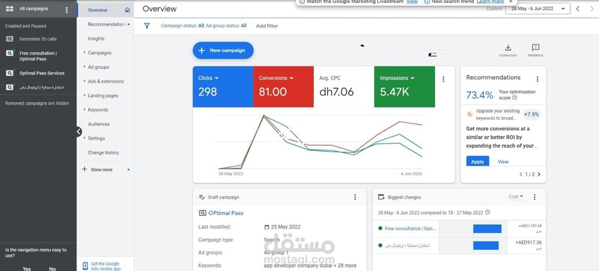Click the search icon beside December 20 calls
Image resolution: width=599 pixels, height=271 pixels.
pyautogui.click(x=9, y=39)
